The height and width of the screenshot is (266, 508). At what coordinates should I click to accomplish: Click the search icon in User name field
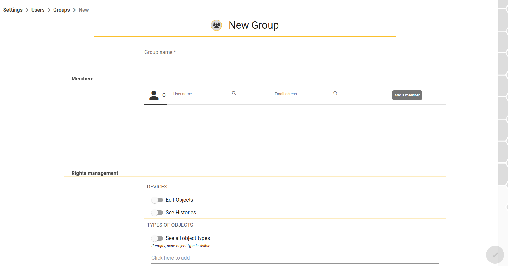click(234, 93)
